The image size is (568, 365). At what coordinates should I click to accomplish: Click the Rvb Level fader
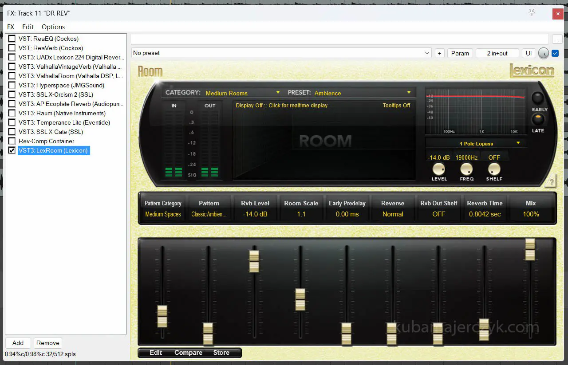(x=254, y=261)
